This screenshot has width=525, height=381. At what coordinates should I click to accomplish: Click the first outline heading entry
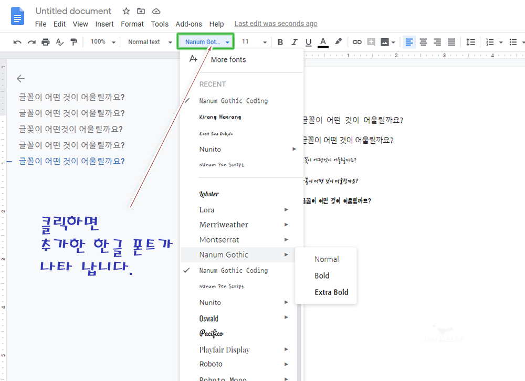point(71,97)
